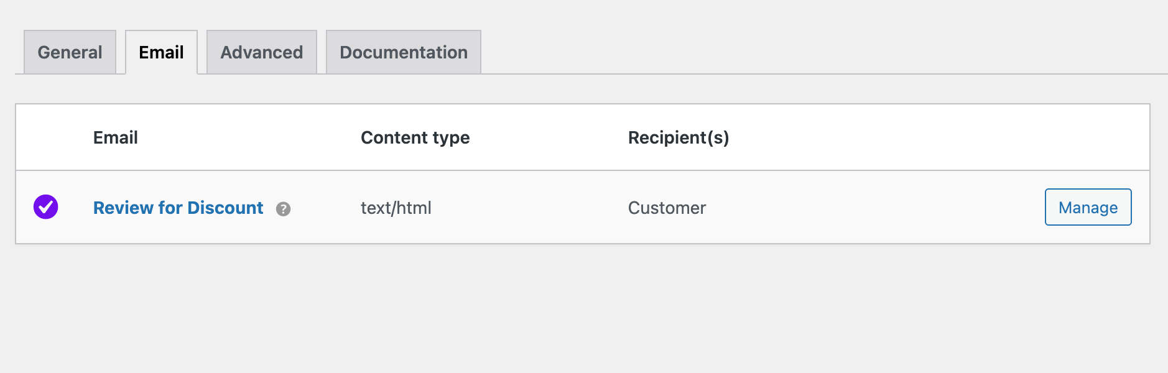This screenshot has width=1168, height=373.
Task: Switch to the Documentation tab
Action: click(402, 52)
